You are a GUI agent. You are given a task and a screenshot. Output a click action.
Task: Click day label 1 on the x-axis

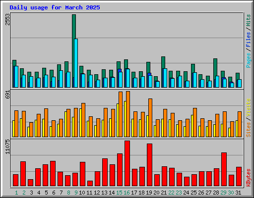pos(16,193)
